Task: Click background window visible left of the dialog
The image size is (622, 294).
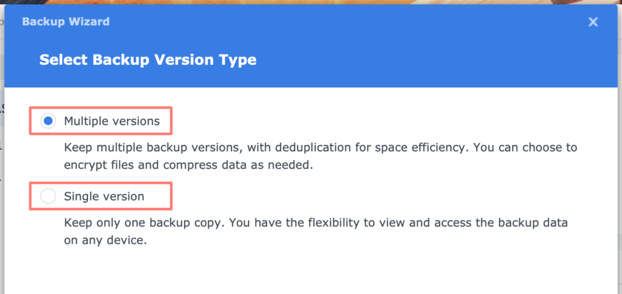Action: pos(2,152)
